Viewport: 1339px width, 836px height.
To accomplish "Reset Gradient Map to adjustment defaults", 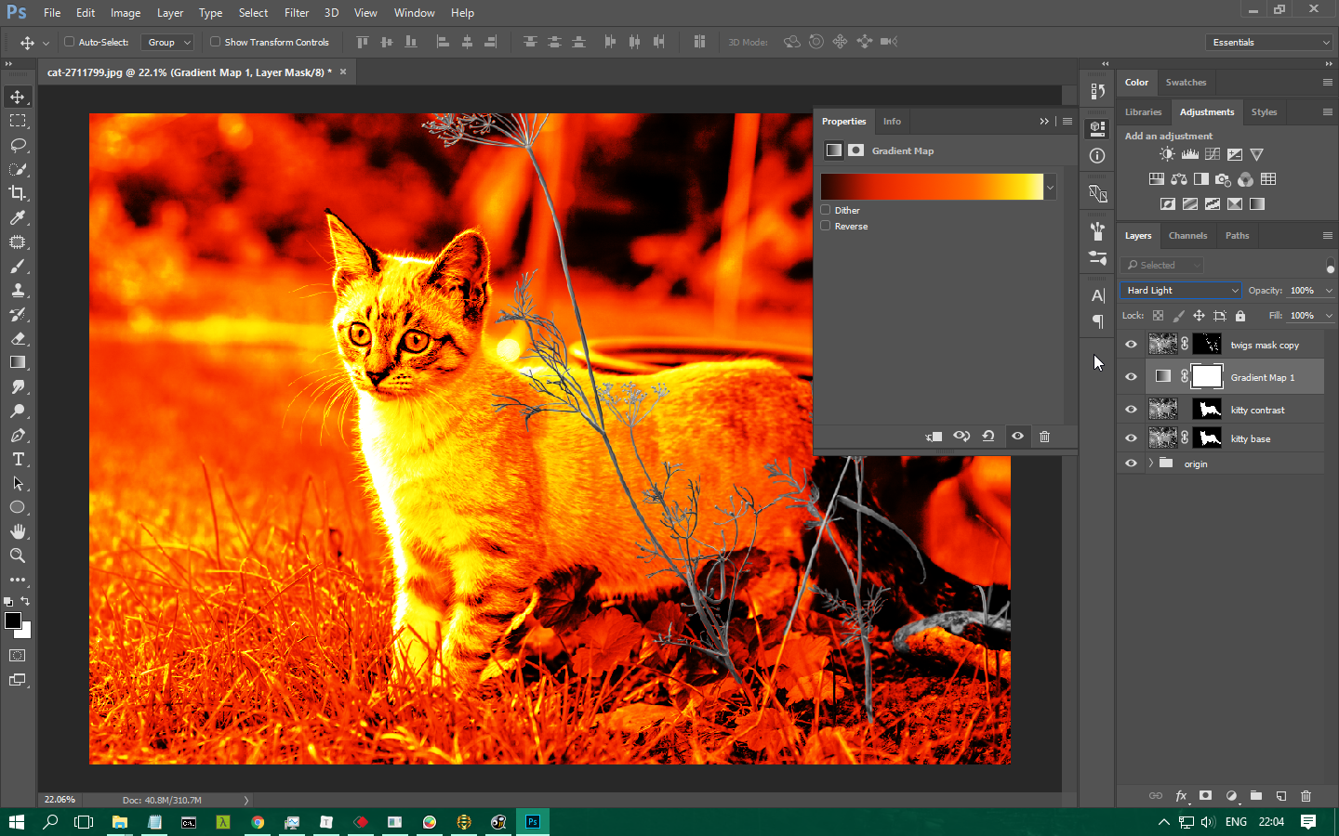I will pos(988,437).
